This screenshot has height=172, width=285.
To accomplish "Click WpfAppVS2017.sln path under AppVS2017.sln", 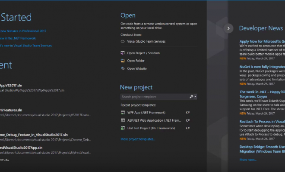I will pos(32,90).
